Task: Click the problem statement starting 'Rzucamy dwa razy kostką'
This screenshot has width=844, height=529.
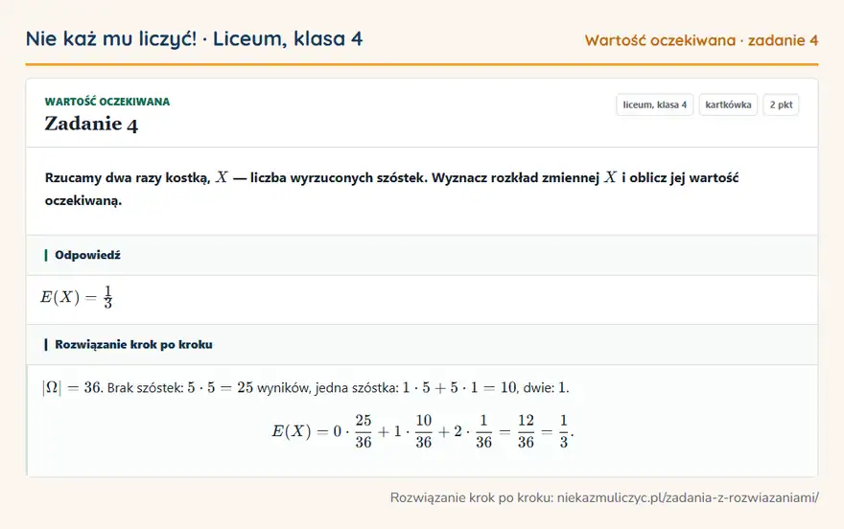Action: [x=392, y=189]
